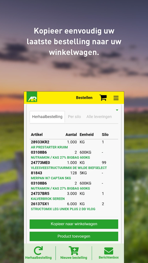The height and width of the screenshot is (263, 148).
Task: Open VLEESVEESTRUCTUURMIX DE WILDE BIEFSELECT
Action: tap(69, 168)
